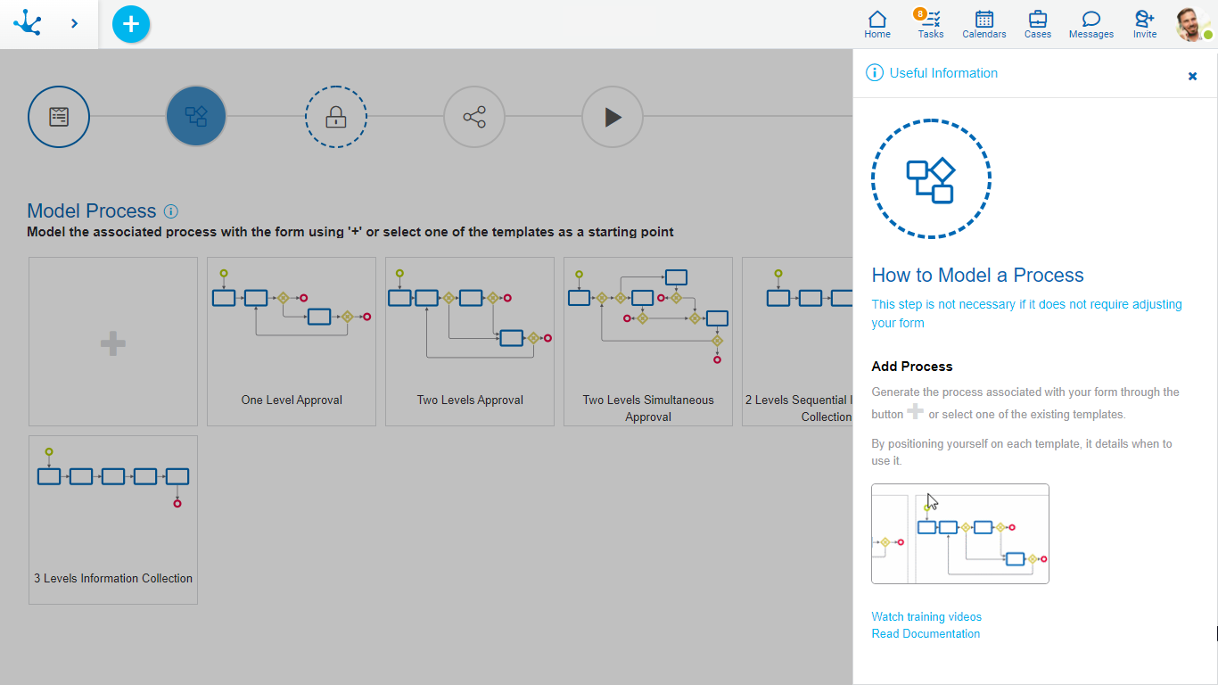Open the Tasks list
Image resolution: width=1218 pixels, height=685 pixels.
point(930,24)
